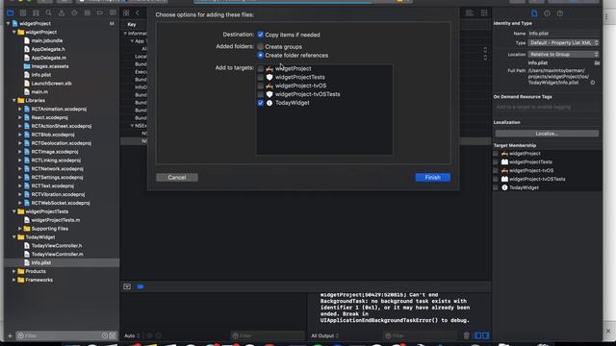The image size is (616, 346).
Task: Click the add editor layout icon
Action: coord(484,12)
